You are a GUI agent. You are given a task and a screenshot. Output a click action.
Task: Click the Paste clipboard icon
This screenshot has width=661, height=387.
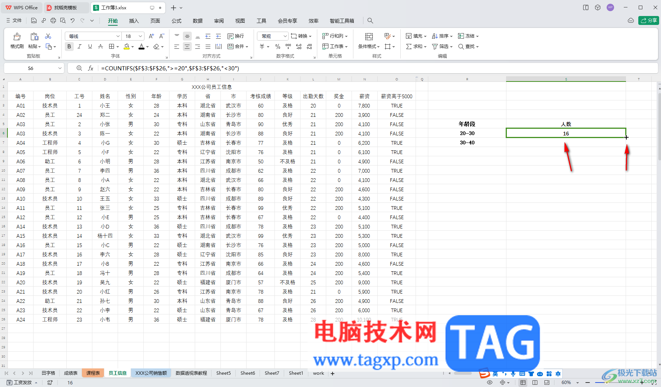34,36
